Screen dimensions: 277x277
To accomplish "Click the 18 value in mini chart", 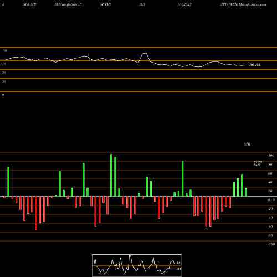I will pyautogui.click(x=178, y=263).
